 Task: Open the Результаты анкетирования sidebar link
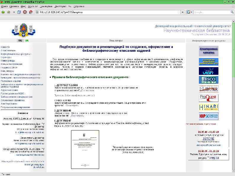(15, 107)
